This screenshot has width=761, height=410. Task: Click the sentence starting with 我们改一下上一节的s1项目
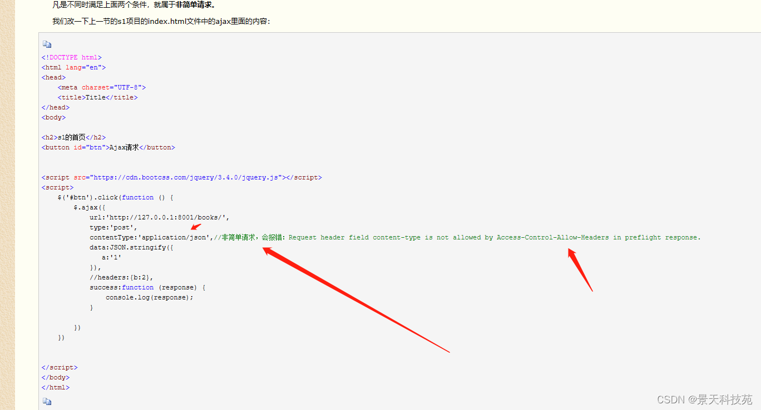coord(161,22)
